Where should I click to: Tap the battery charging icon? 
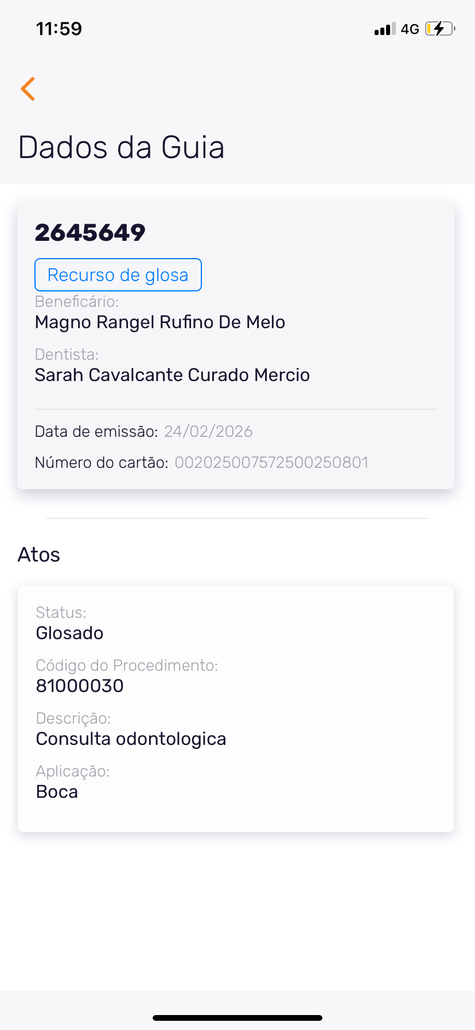click(439, 29)
